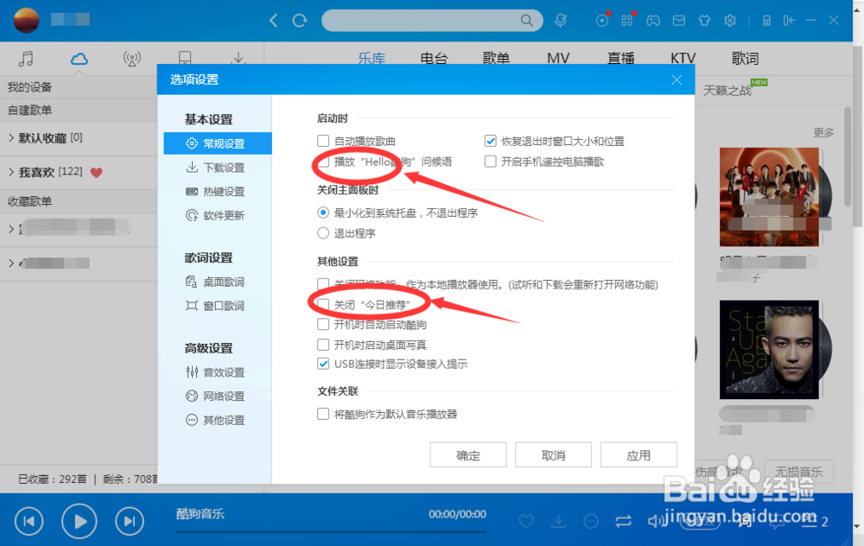864x546 pixels.
Task: Click the search magnifier icon
Action: [527, 21]
